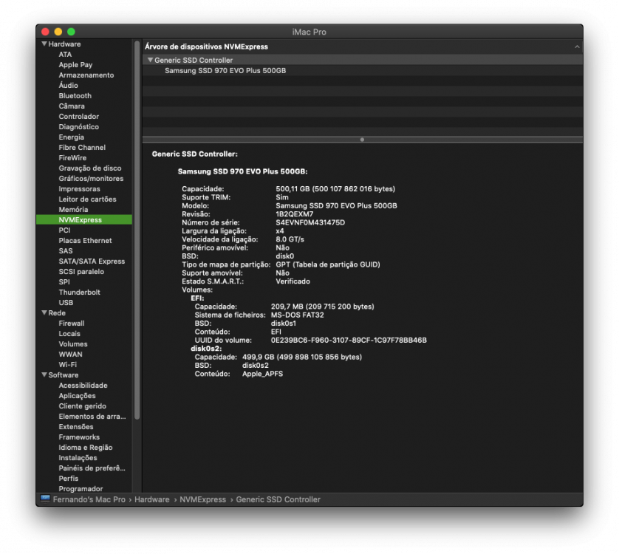Click the serial number S4EVNF0M431475D

pyautogui.click(x=310, y=222)
